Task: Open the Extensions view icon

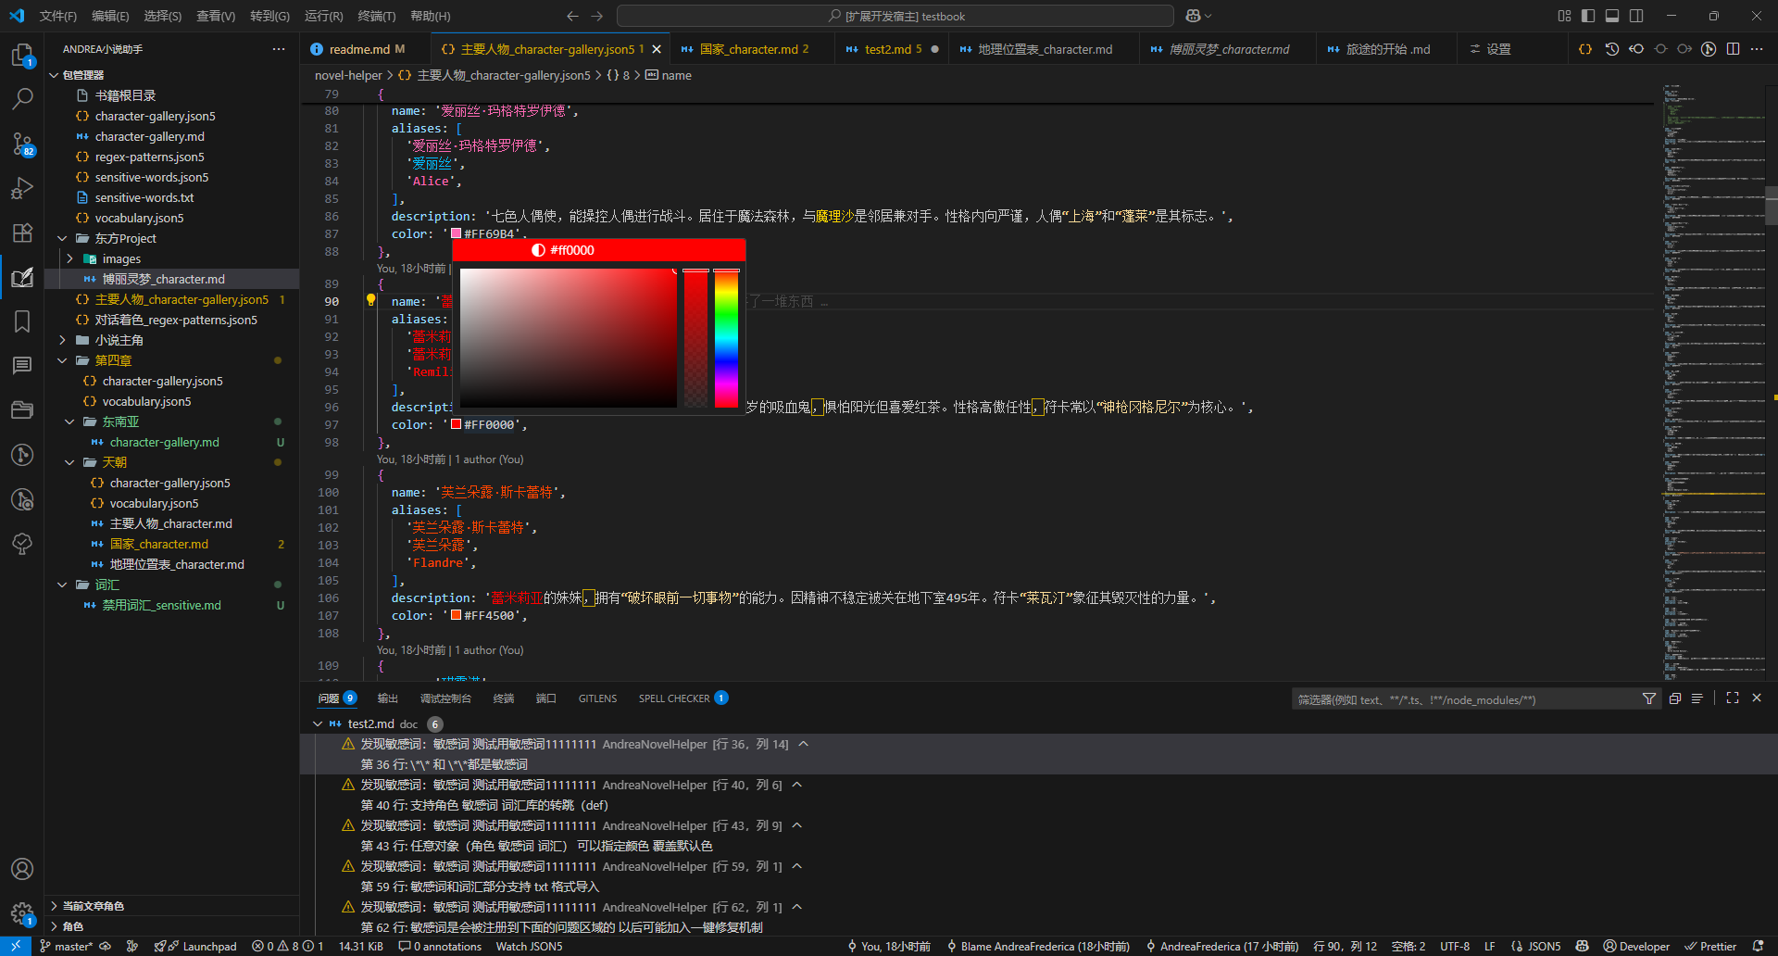Action: coord(22,233)
